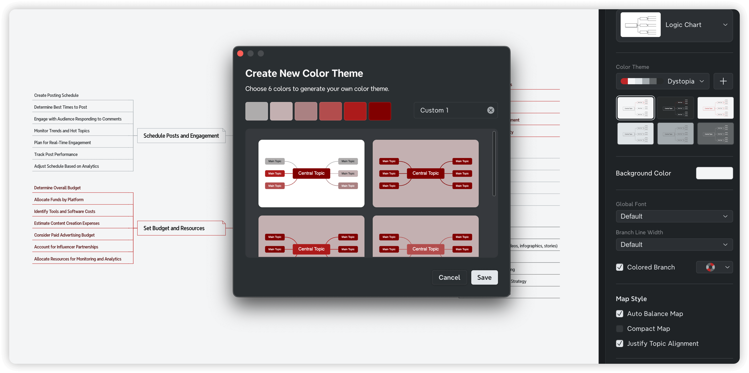Select Allocate Funds by Platform
Screen dimensions: 749x373
pyautogui.click(x=59, y=200)
